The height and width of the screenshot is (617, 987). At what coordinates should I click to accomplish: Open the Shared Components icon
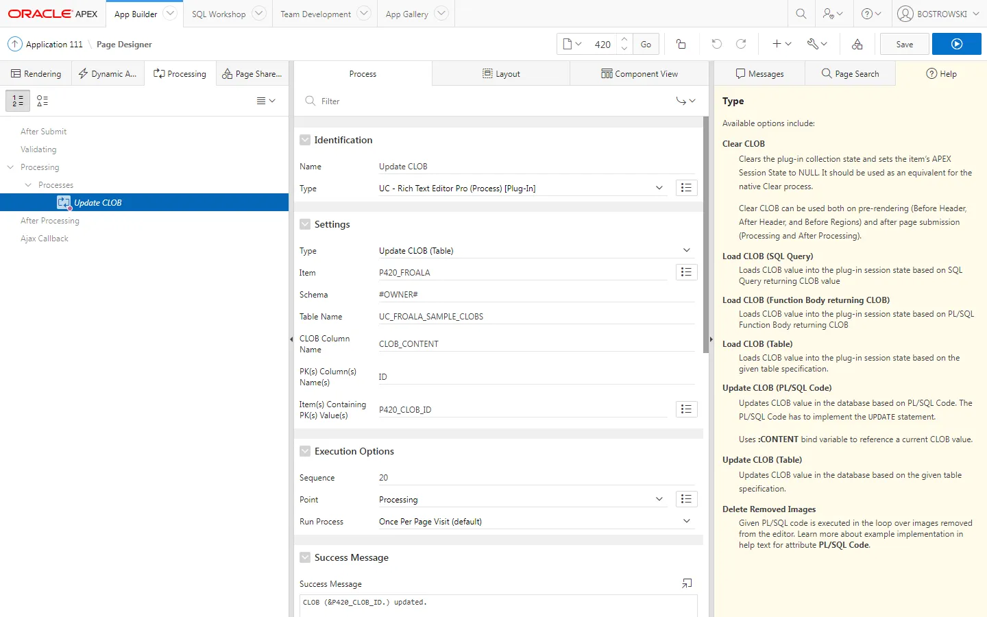857,44
